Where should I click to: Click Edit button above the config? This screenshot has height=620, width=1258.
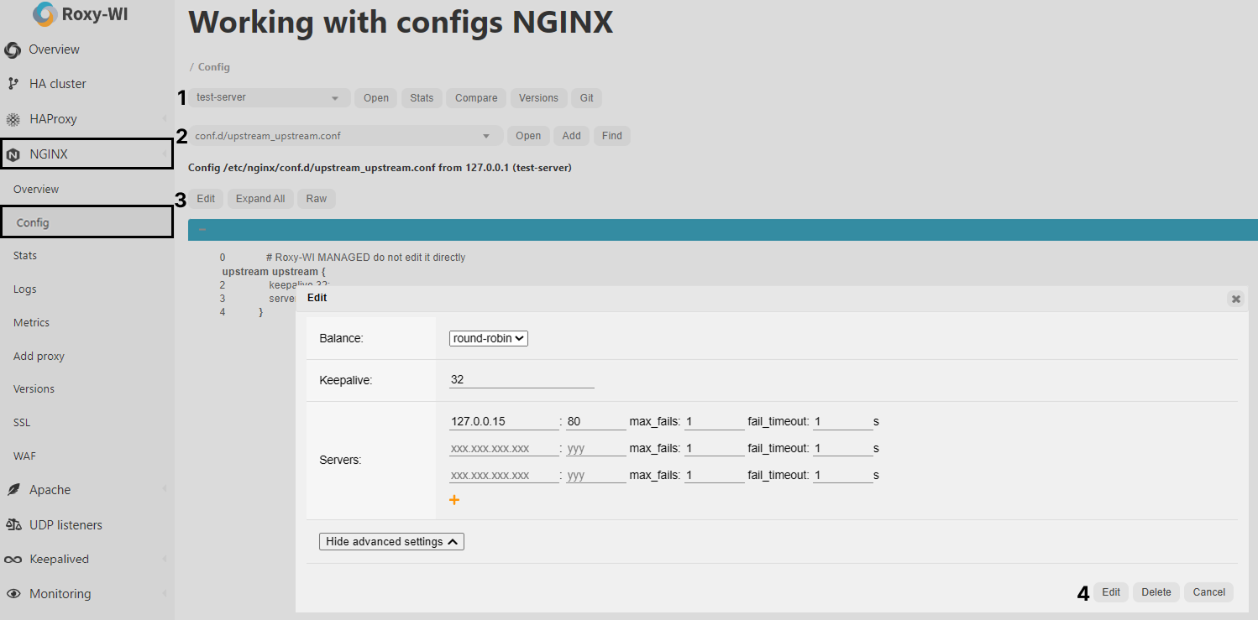[x=206, y=199]
